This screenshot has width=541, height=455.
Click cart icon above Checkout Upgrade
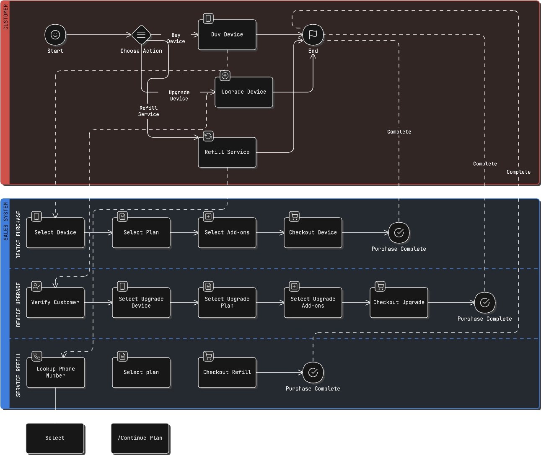coord(380,286)
